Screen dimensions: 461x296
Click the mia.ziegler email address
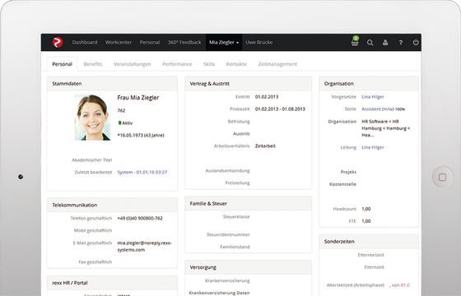[x=144, y=247]
